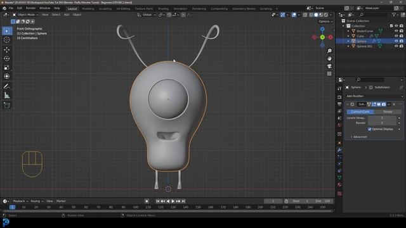This screenshot has width=406, height=228.
Task: Open the Object properties tab
Action: (x=339, y=143)
